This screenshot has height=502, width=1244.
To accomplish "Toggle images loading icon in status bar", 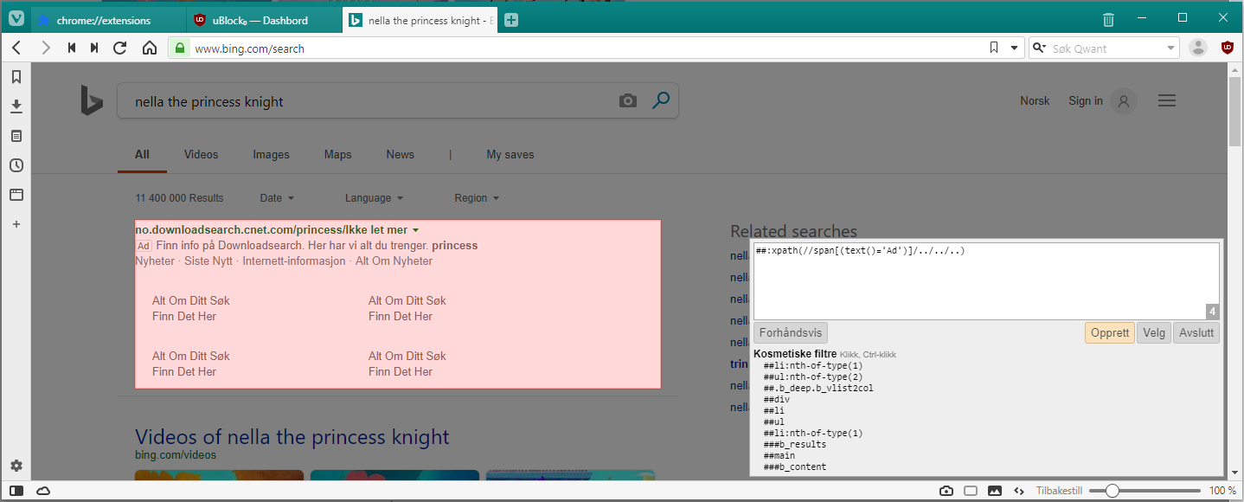I will [x=995, y=491].
